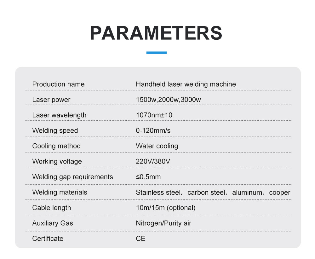The height and width of the screenshot is (259, 315).
Task: Select the '1500w,2000w,3000w' value text
Action: (168, 100)
